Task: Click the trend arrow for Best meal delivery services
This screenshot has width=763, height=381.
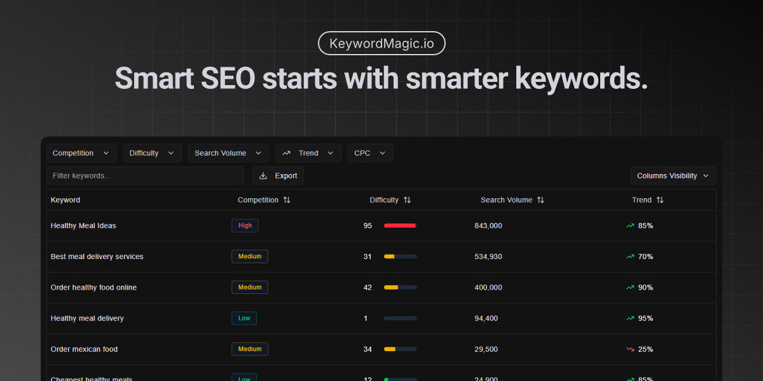Action: click(x=630, y=257)
